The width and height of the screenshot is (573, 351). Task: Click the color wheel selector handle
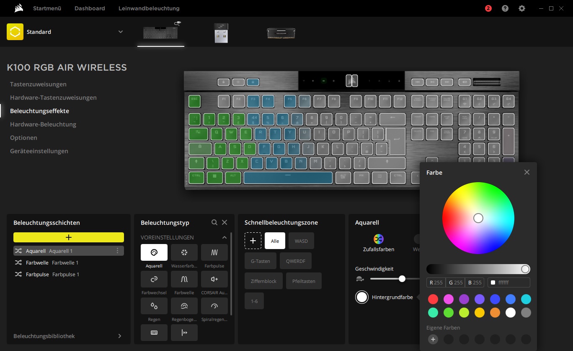click(478, 218)
